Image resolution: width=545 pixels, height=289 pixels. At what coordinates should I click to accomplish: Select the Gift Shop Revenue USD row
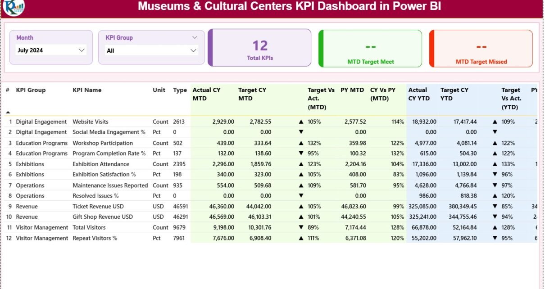(x=103, y=217)
